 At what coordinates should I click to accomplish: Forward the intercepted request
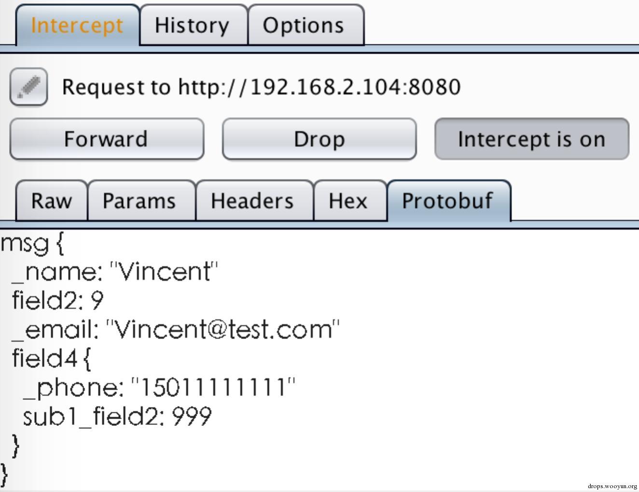[x=106, y=139]
